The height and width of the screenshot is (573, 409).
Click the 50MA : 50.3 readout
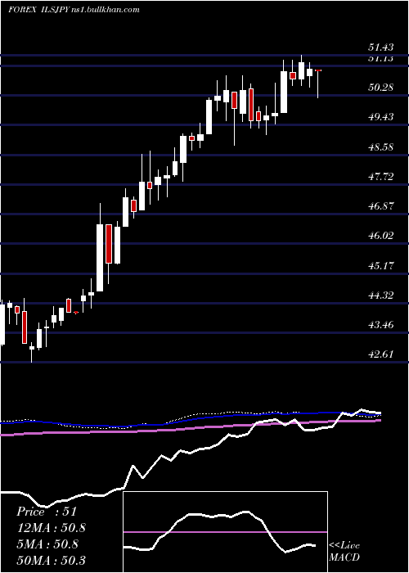(52, 561)
